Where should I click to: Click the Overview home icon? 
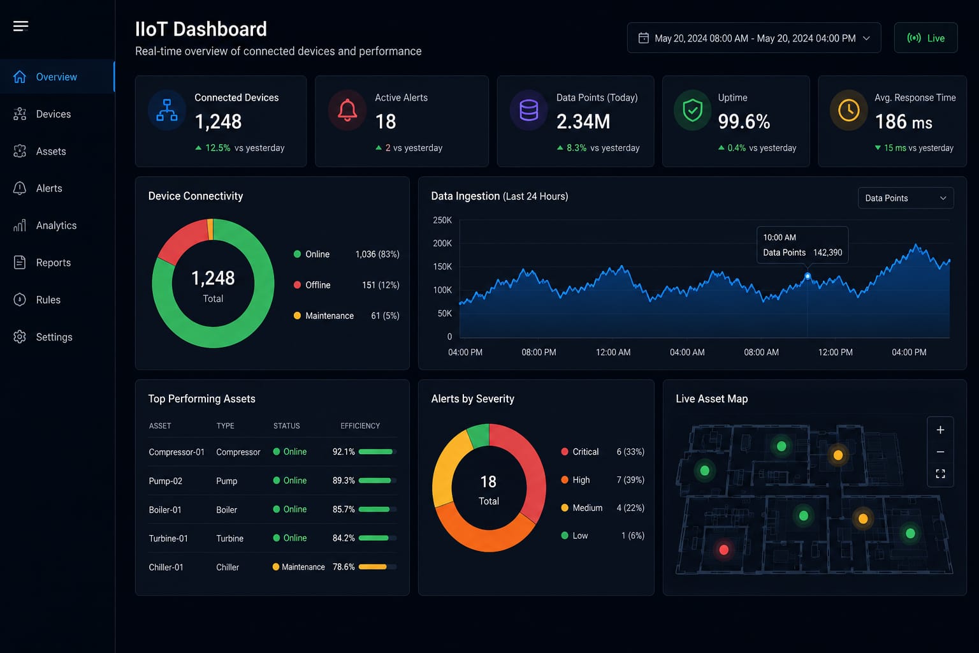pos(20,77)
